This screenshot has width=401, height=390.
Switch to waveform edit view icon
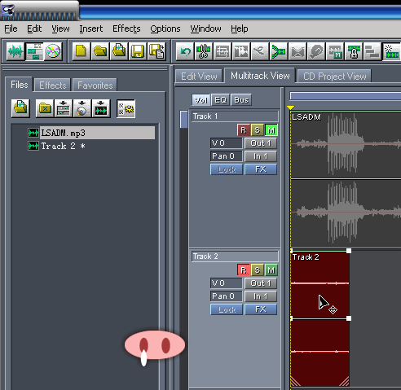coord(15,51)
